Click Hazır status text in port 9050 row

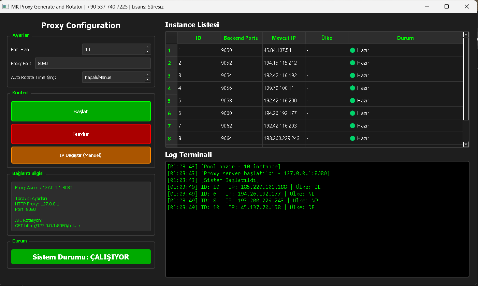[363, 50]
